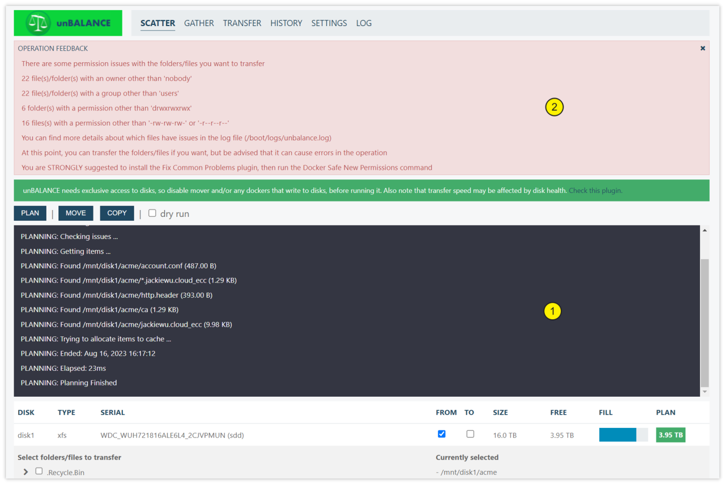725x484 pixels.
Task: Open the 'Check this plugin' link
Action: click(595, 191)
